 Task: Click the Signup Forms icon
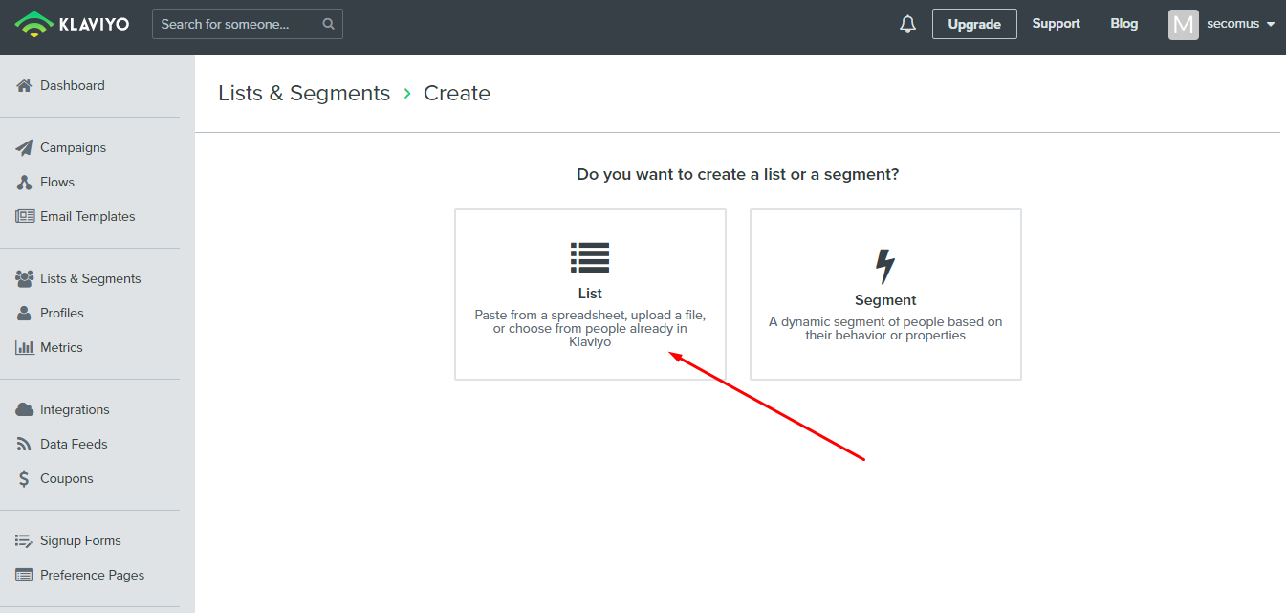pyautogui.click(x=25, y=540)
